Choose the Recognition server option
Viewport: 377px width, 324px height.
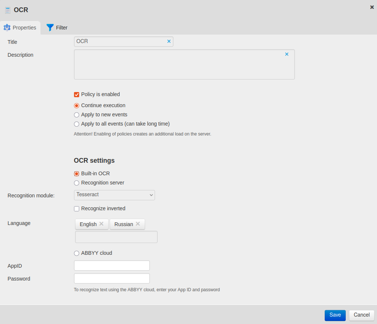pyautogui.click(x=77, y=183)
